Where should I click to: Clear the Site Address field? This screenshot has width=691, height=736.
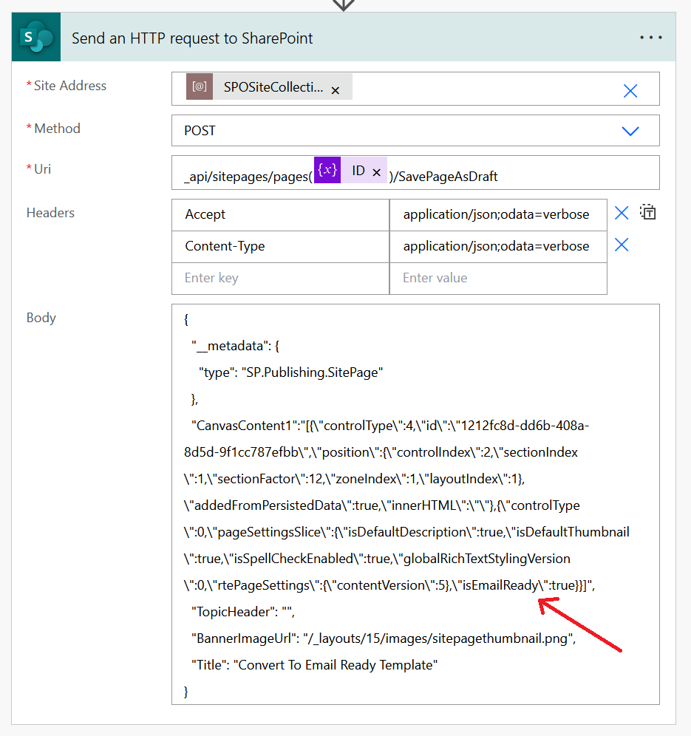(x=630, y=90)
